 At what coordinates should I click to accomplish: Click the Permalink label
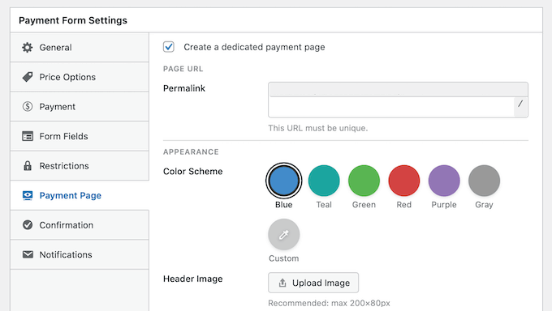(184, 88)
